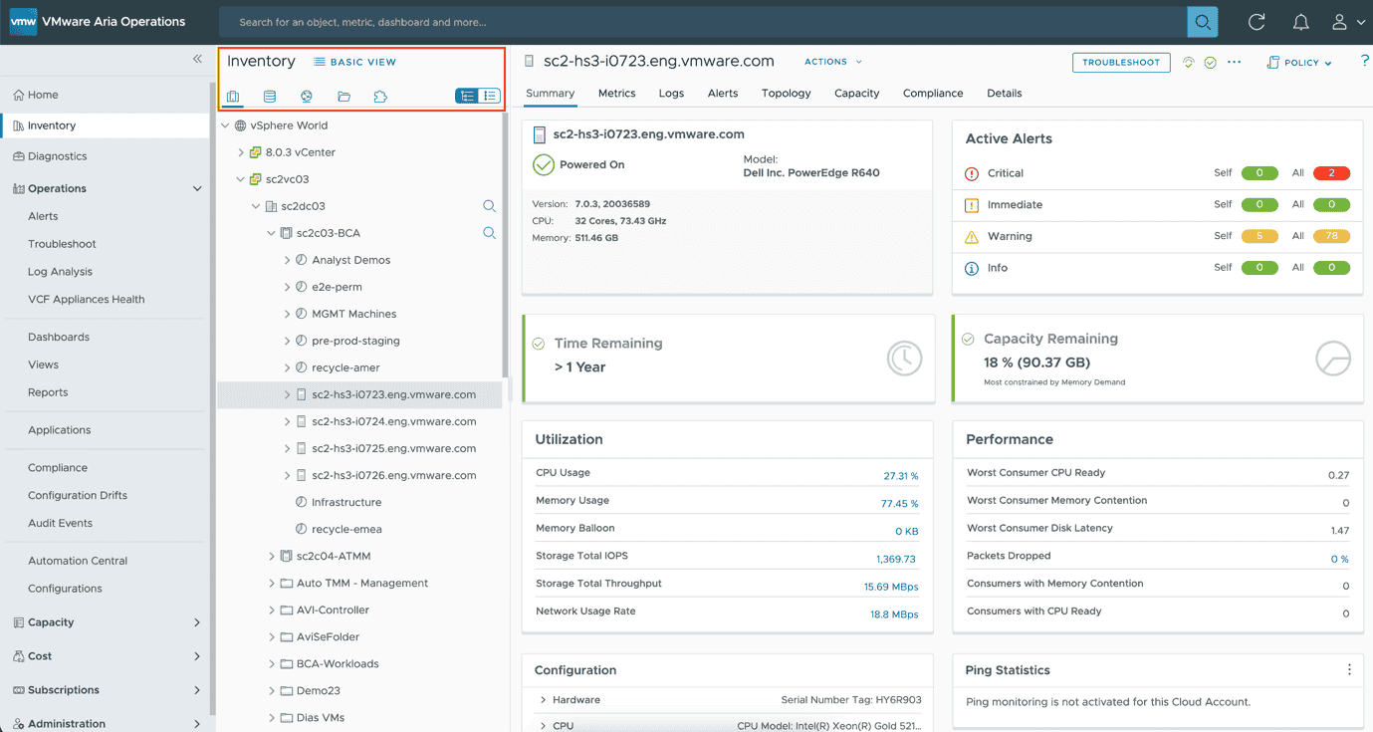Expand the Capacity section in sidebar
1373x732 pixels.
(196, 622)
